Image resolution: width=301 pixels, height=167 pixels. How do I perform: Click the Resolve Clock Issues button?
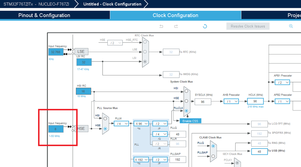[248, 26]
